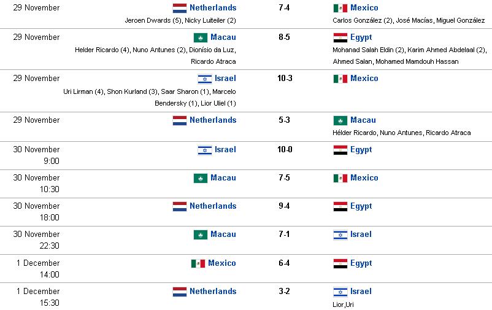
Task: Click the Egypt flag in the 8-5 match
Action: [x=340, y=37]
